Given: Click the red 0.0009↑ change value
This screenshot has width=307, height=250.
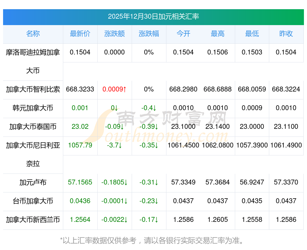Looking at the screenshot, I should 114,89.
